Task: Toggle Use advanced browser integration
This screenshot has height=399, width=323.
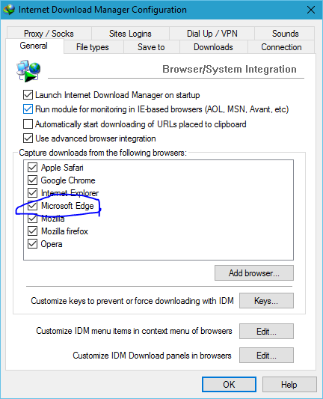Action: click(x=28, y=138)
